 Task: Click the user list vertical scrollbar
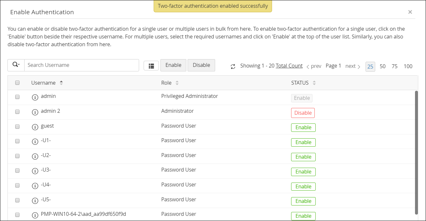click(416, 152)
